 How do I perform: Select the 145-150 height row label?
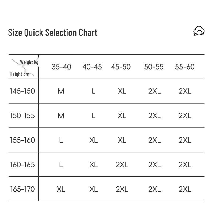point(22,91)
